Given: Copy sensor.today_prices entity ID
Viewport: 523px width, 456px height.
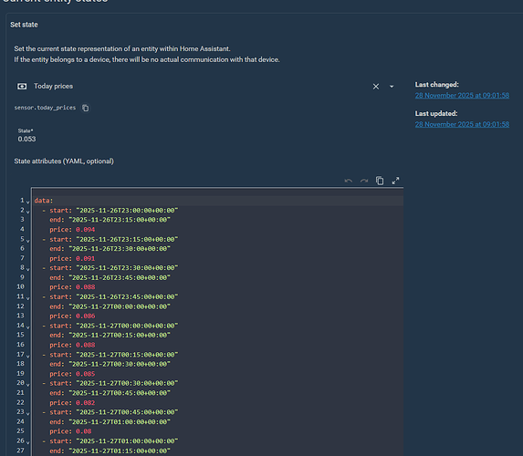Looking at the screenshot, I should (86, 108).
